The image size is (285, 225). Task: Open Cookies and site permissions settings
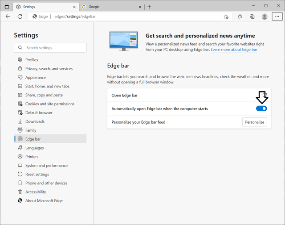point(50,104)
